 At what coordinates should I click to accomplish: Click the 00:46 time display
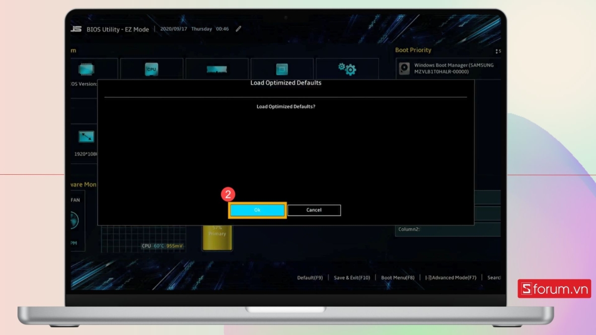click(223, 29)
